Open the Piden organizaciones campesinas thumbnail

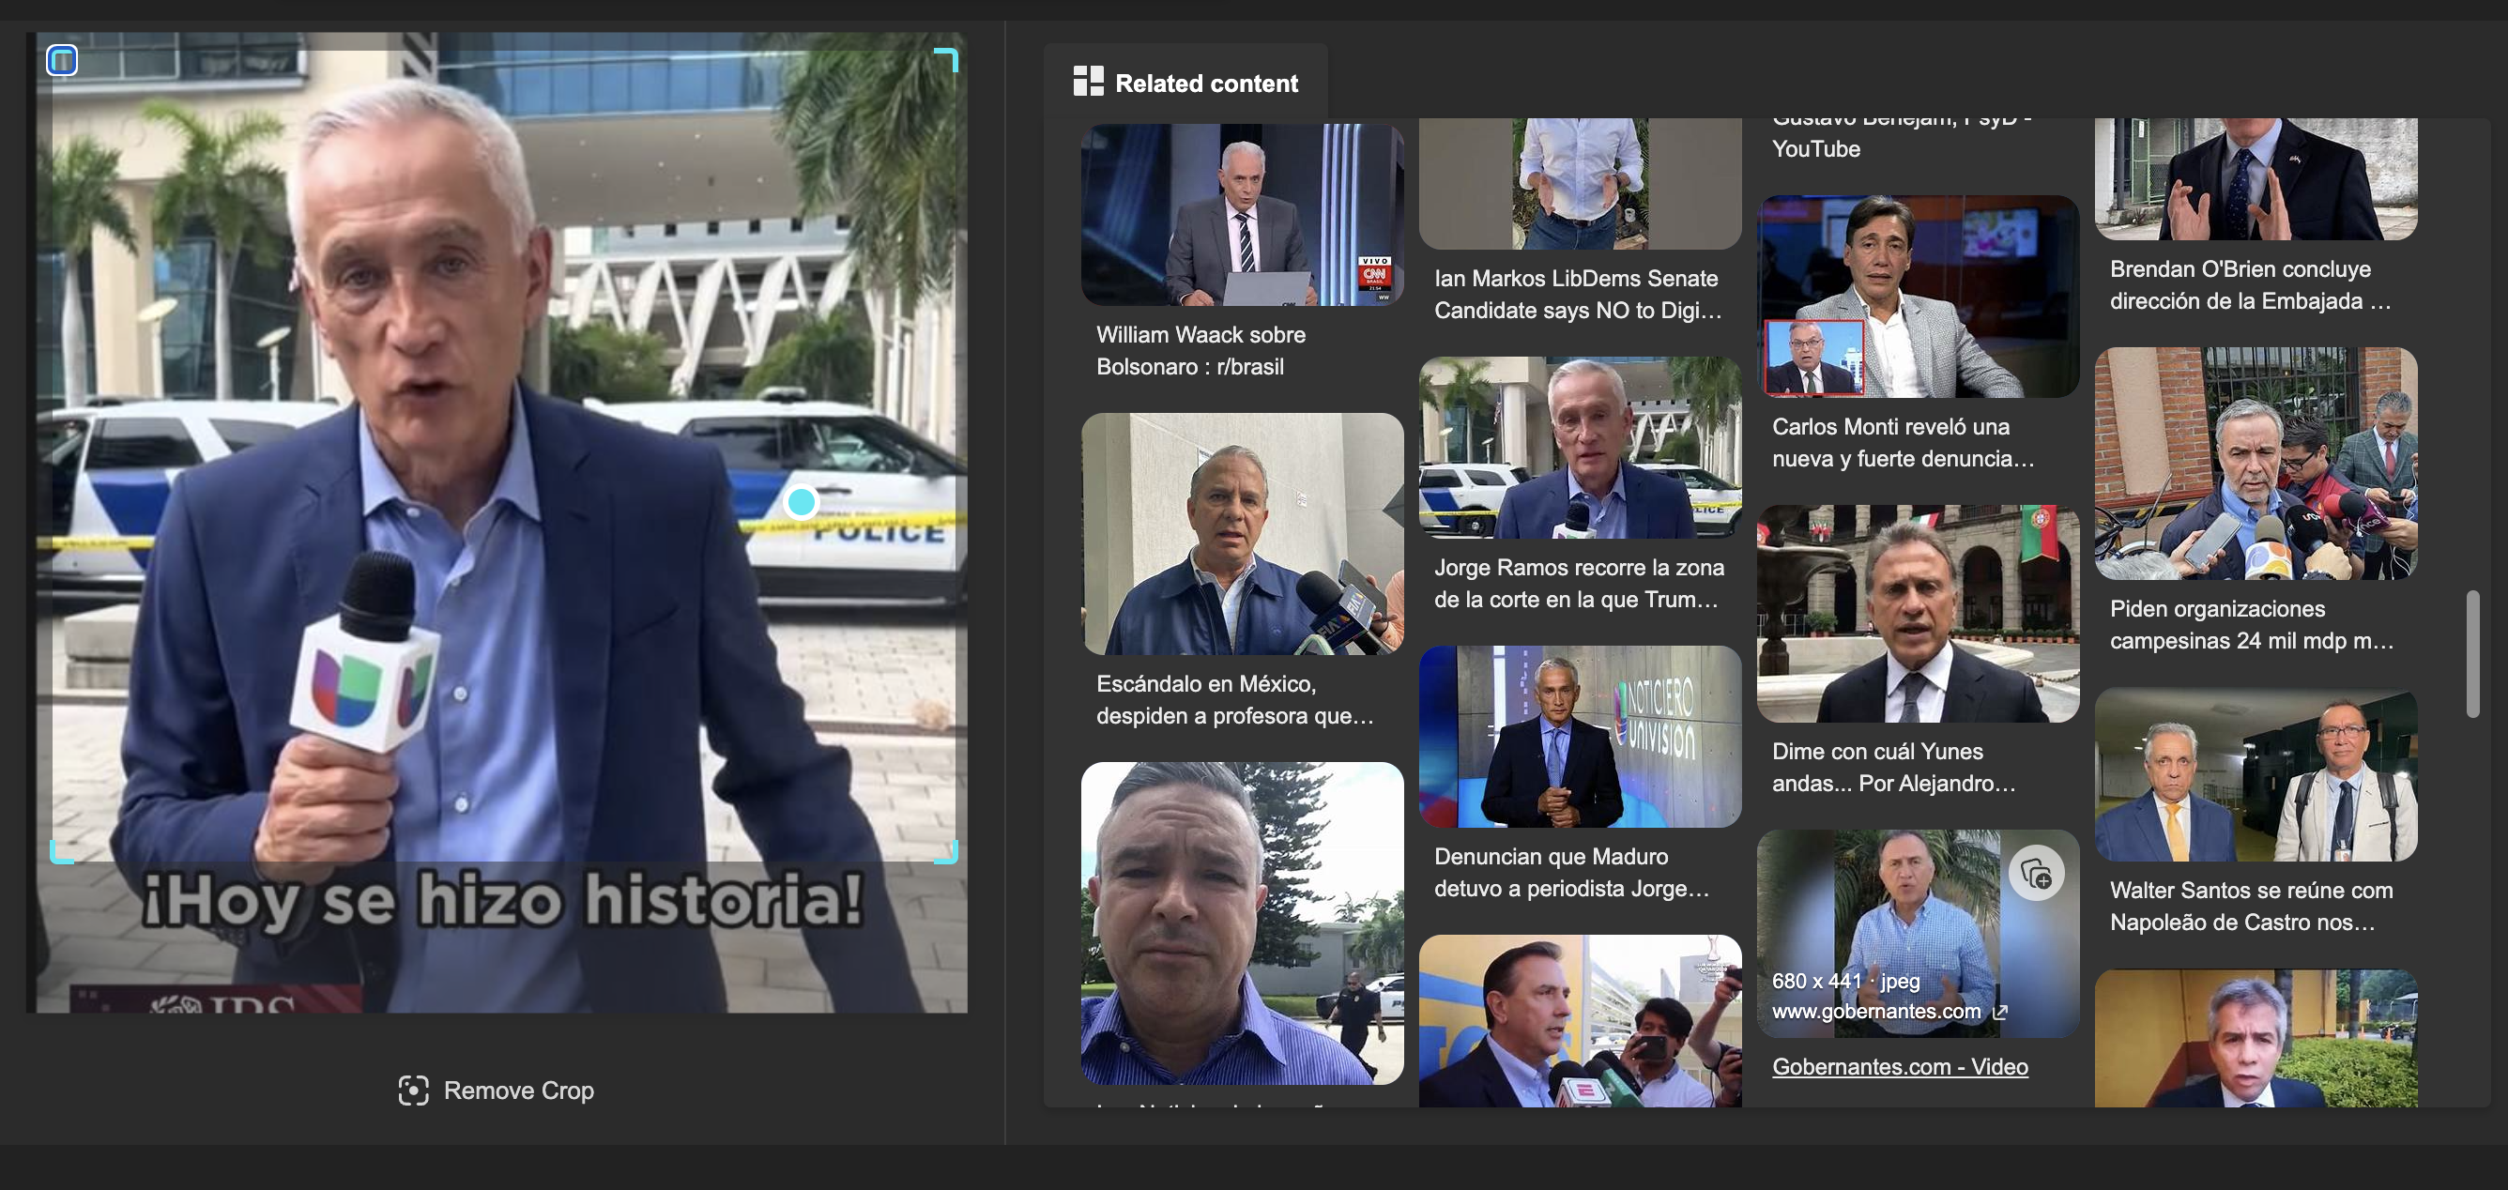2255,464
